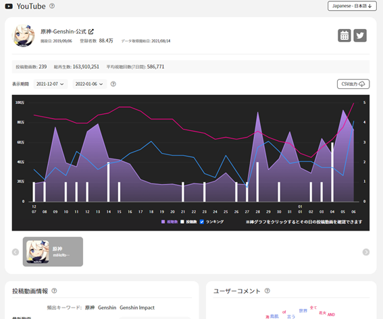Toggle the purple 視聴数 legend item

[x=170, y=222]
